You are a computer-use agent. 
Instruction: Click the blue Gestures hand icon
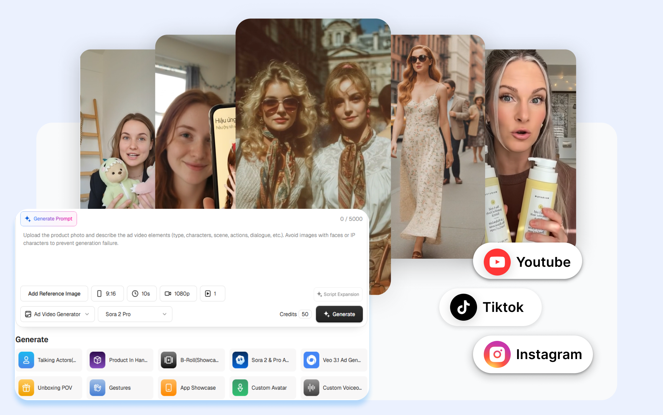[x=97, y=388]
